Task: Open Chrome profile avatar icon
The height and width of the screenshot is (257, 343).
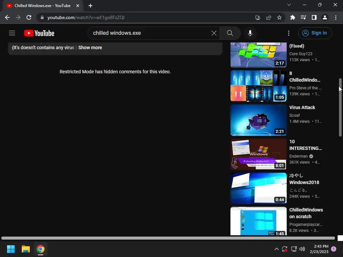Action: tap(325, 17)
